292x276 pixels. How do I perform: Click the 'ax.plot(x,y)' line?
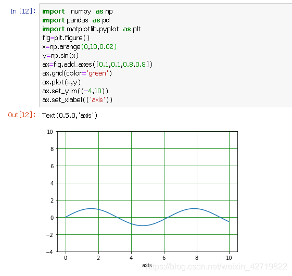point(61,82)
